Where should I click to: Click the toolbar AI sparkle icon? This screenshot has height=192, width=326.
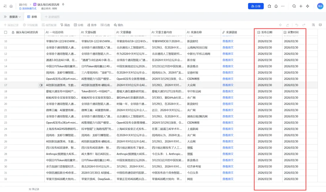tap(280, 25)
